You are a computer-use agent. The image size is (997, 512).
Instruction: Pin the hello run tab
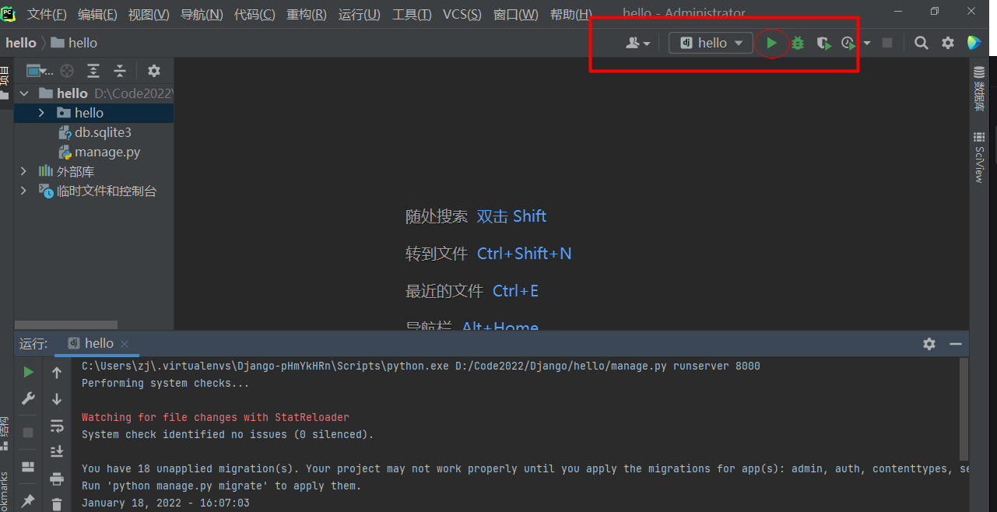pyautogui.click(x=28, y=500)
